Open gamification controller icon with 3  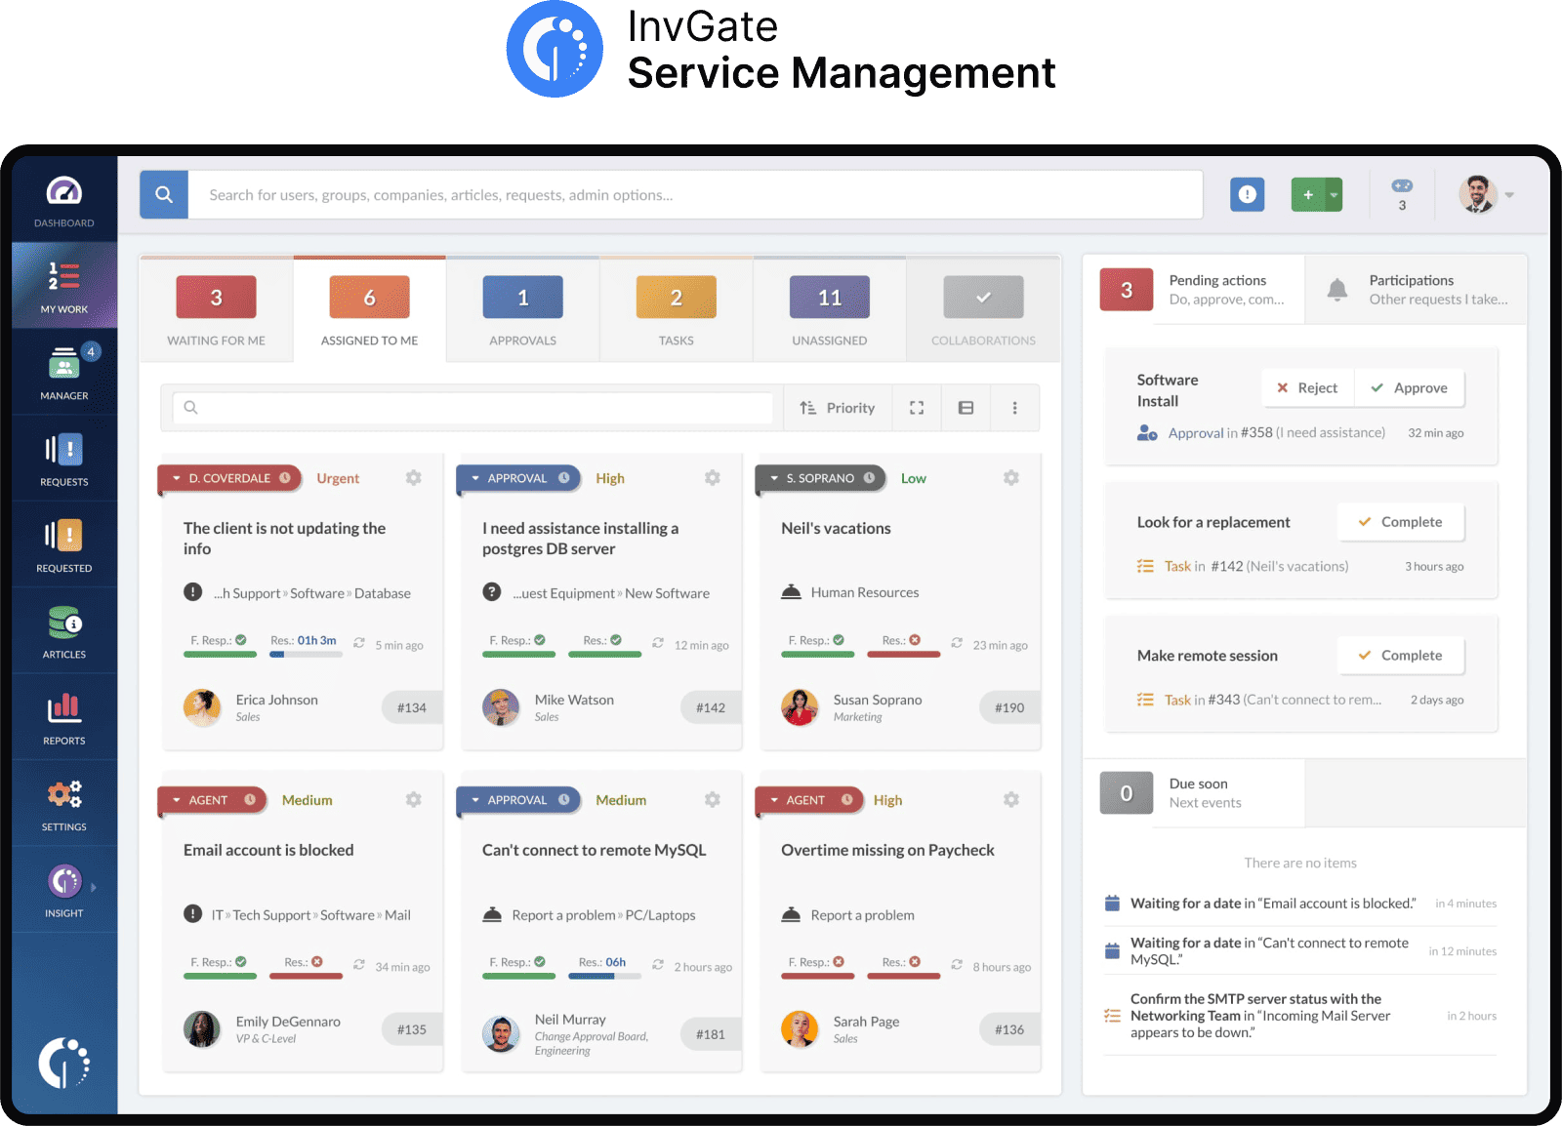point(1402,194)
